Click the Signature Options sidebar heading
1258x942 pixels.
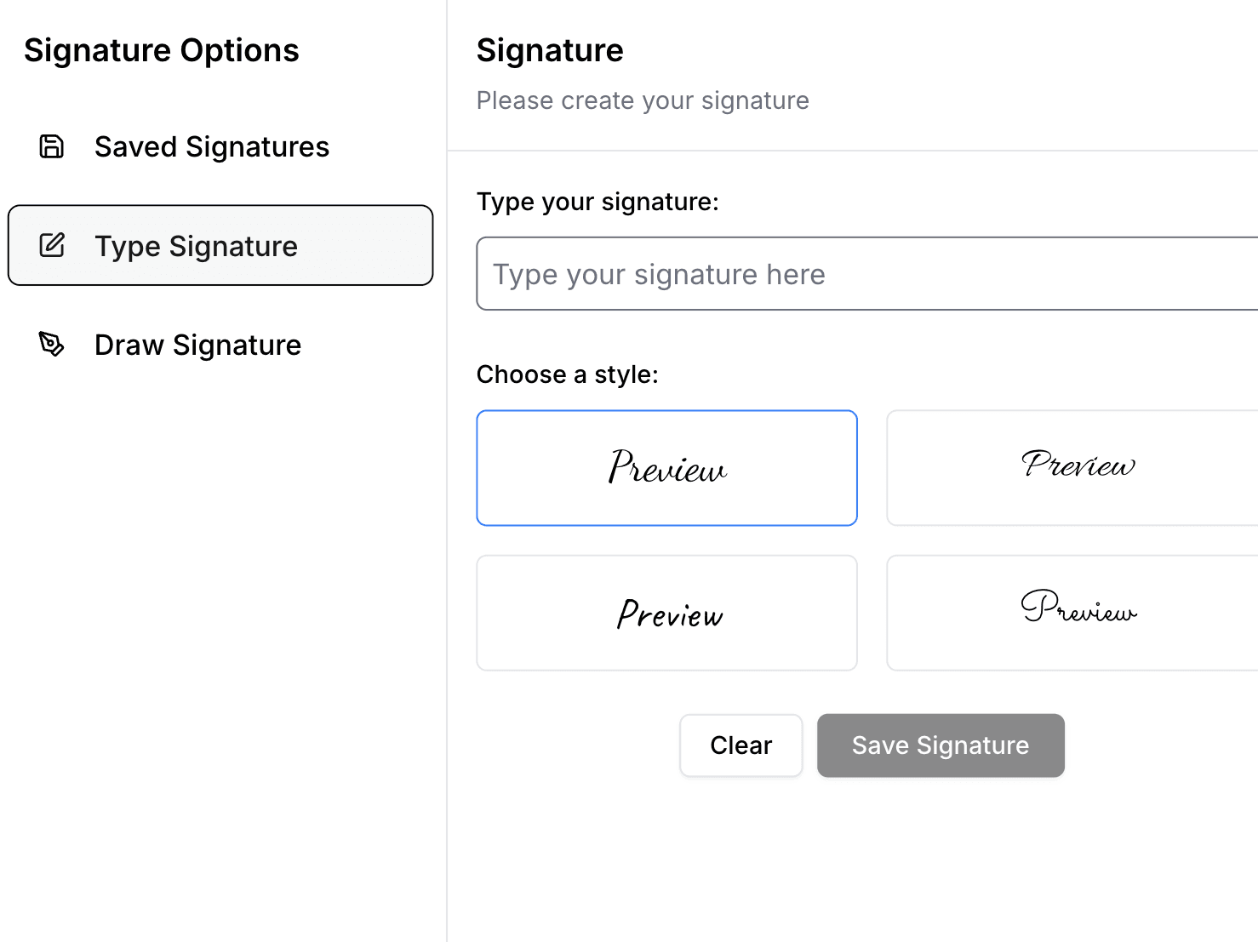[162, 50]
